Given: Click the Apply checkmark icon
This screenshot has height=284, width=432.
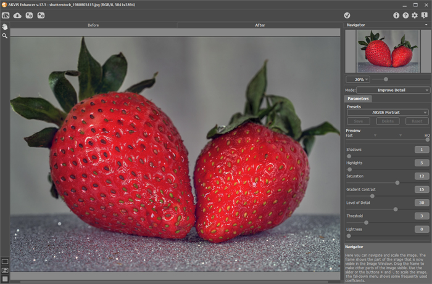Looking at the screenshot, I should [x=347, y=15].
